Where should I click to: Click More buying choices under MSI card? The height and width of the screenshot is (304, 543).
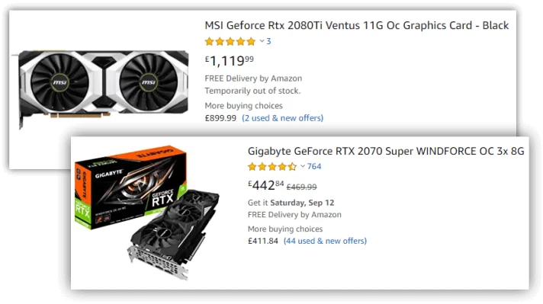(243, 105)
